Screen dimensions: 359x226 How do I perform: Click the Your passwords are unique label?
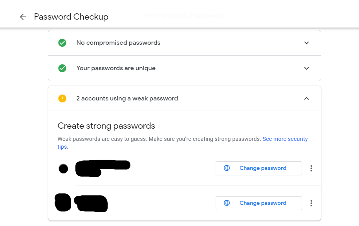[116, 68]
